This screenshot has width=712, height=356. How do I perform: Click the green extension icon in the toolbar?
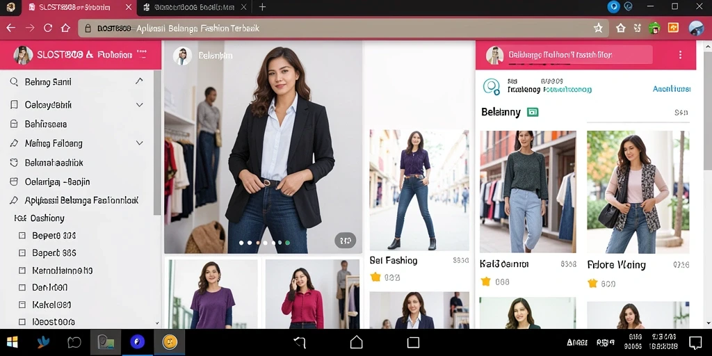click(654, 28)
